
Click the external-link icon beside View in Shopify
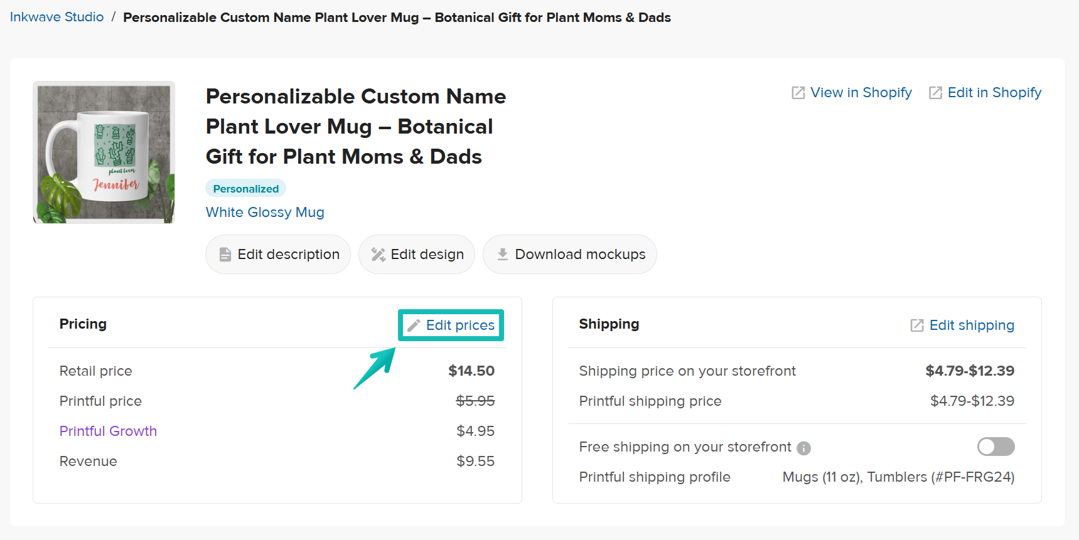click(798, 93)
